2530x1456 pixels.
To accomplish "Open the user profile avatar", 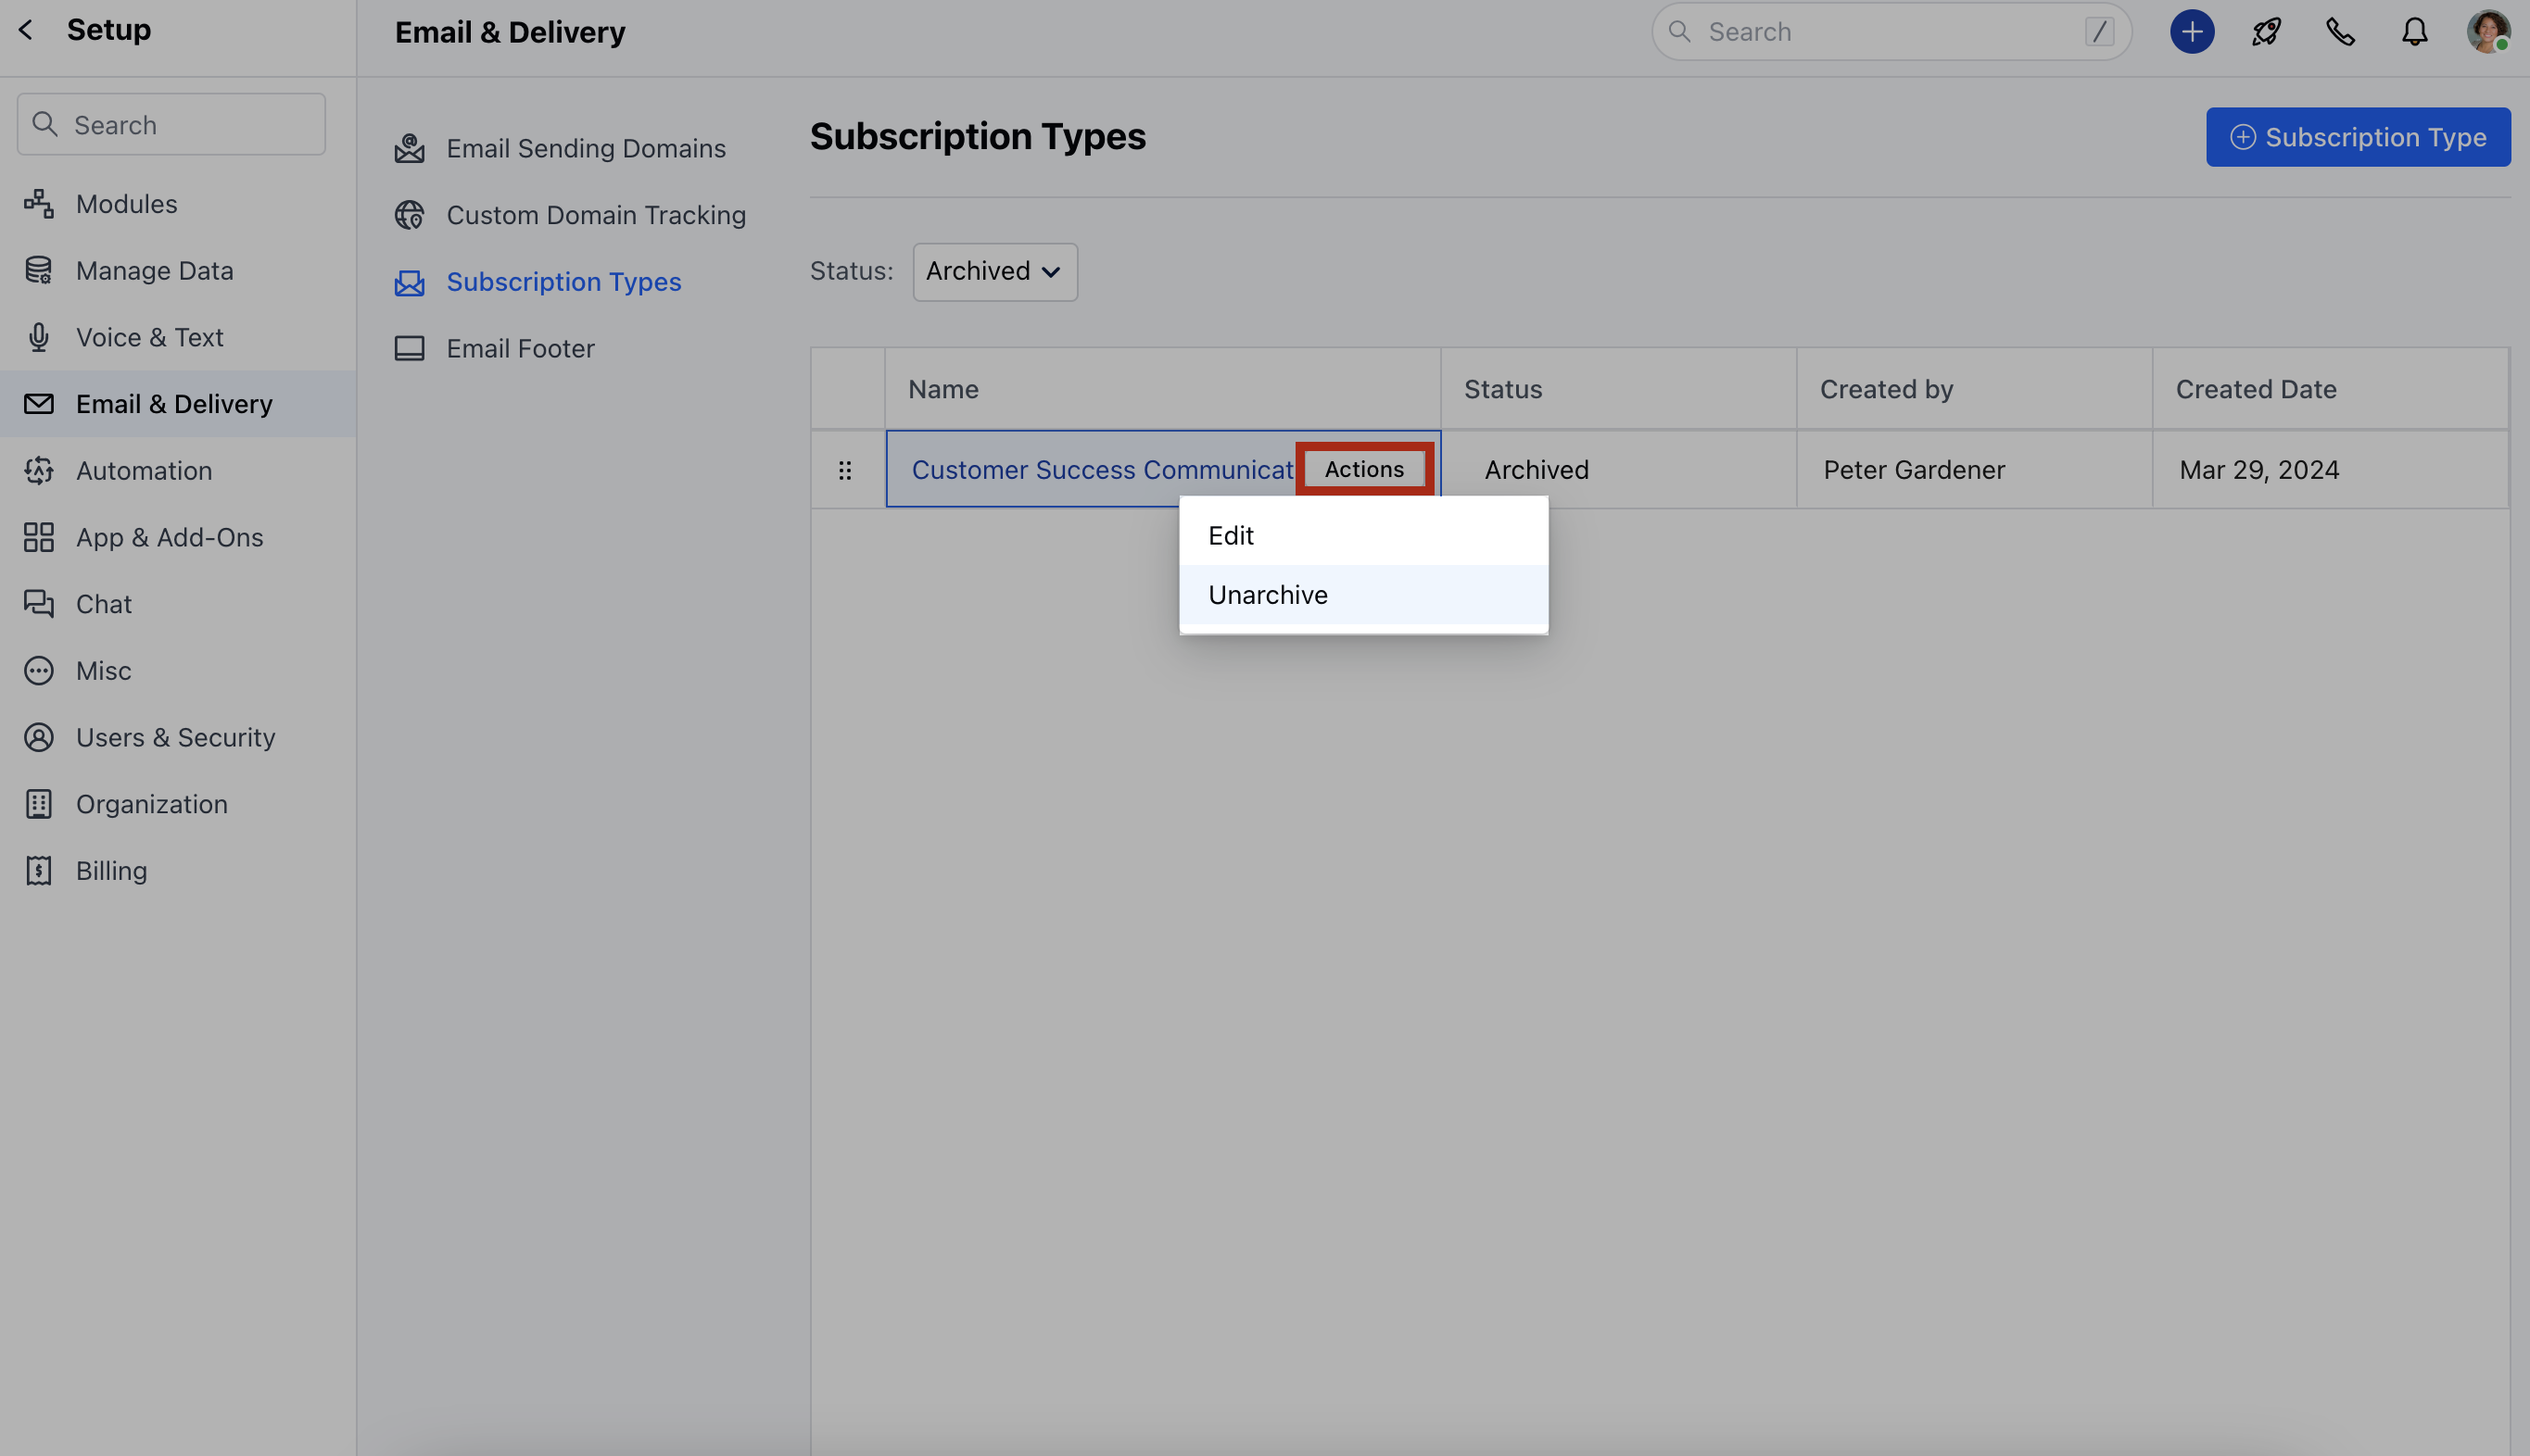I will coord(2487,32).
